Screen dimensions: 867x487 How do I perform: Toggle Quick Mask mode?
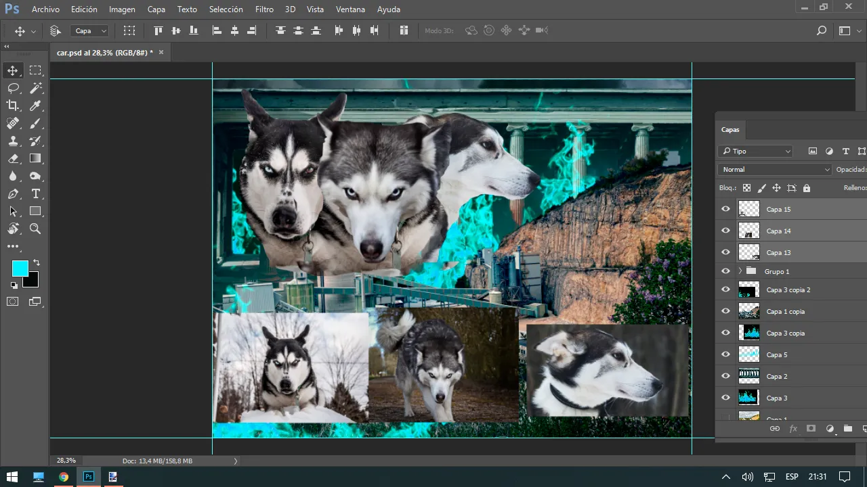(13, 302)
